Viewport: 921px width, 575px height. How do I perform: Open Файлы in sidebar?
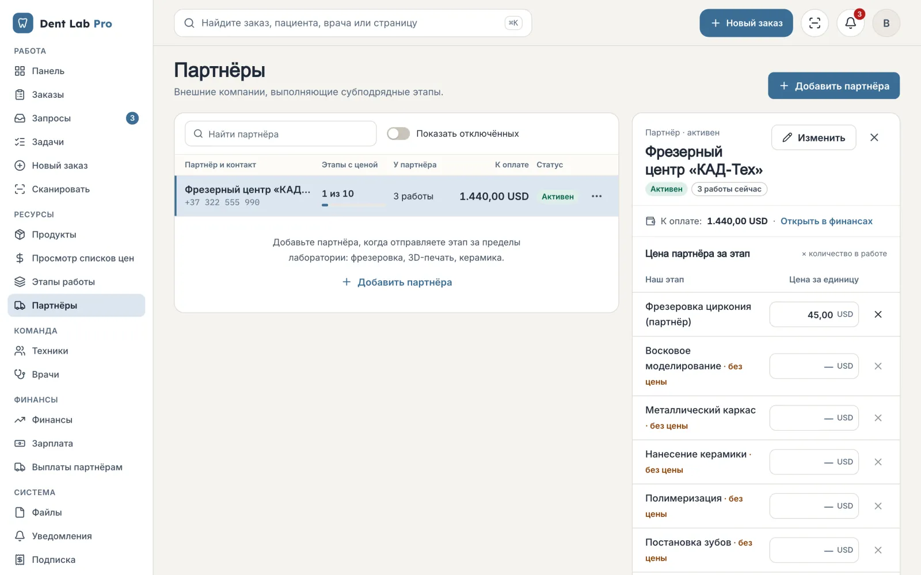[x=77, y=512]
